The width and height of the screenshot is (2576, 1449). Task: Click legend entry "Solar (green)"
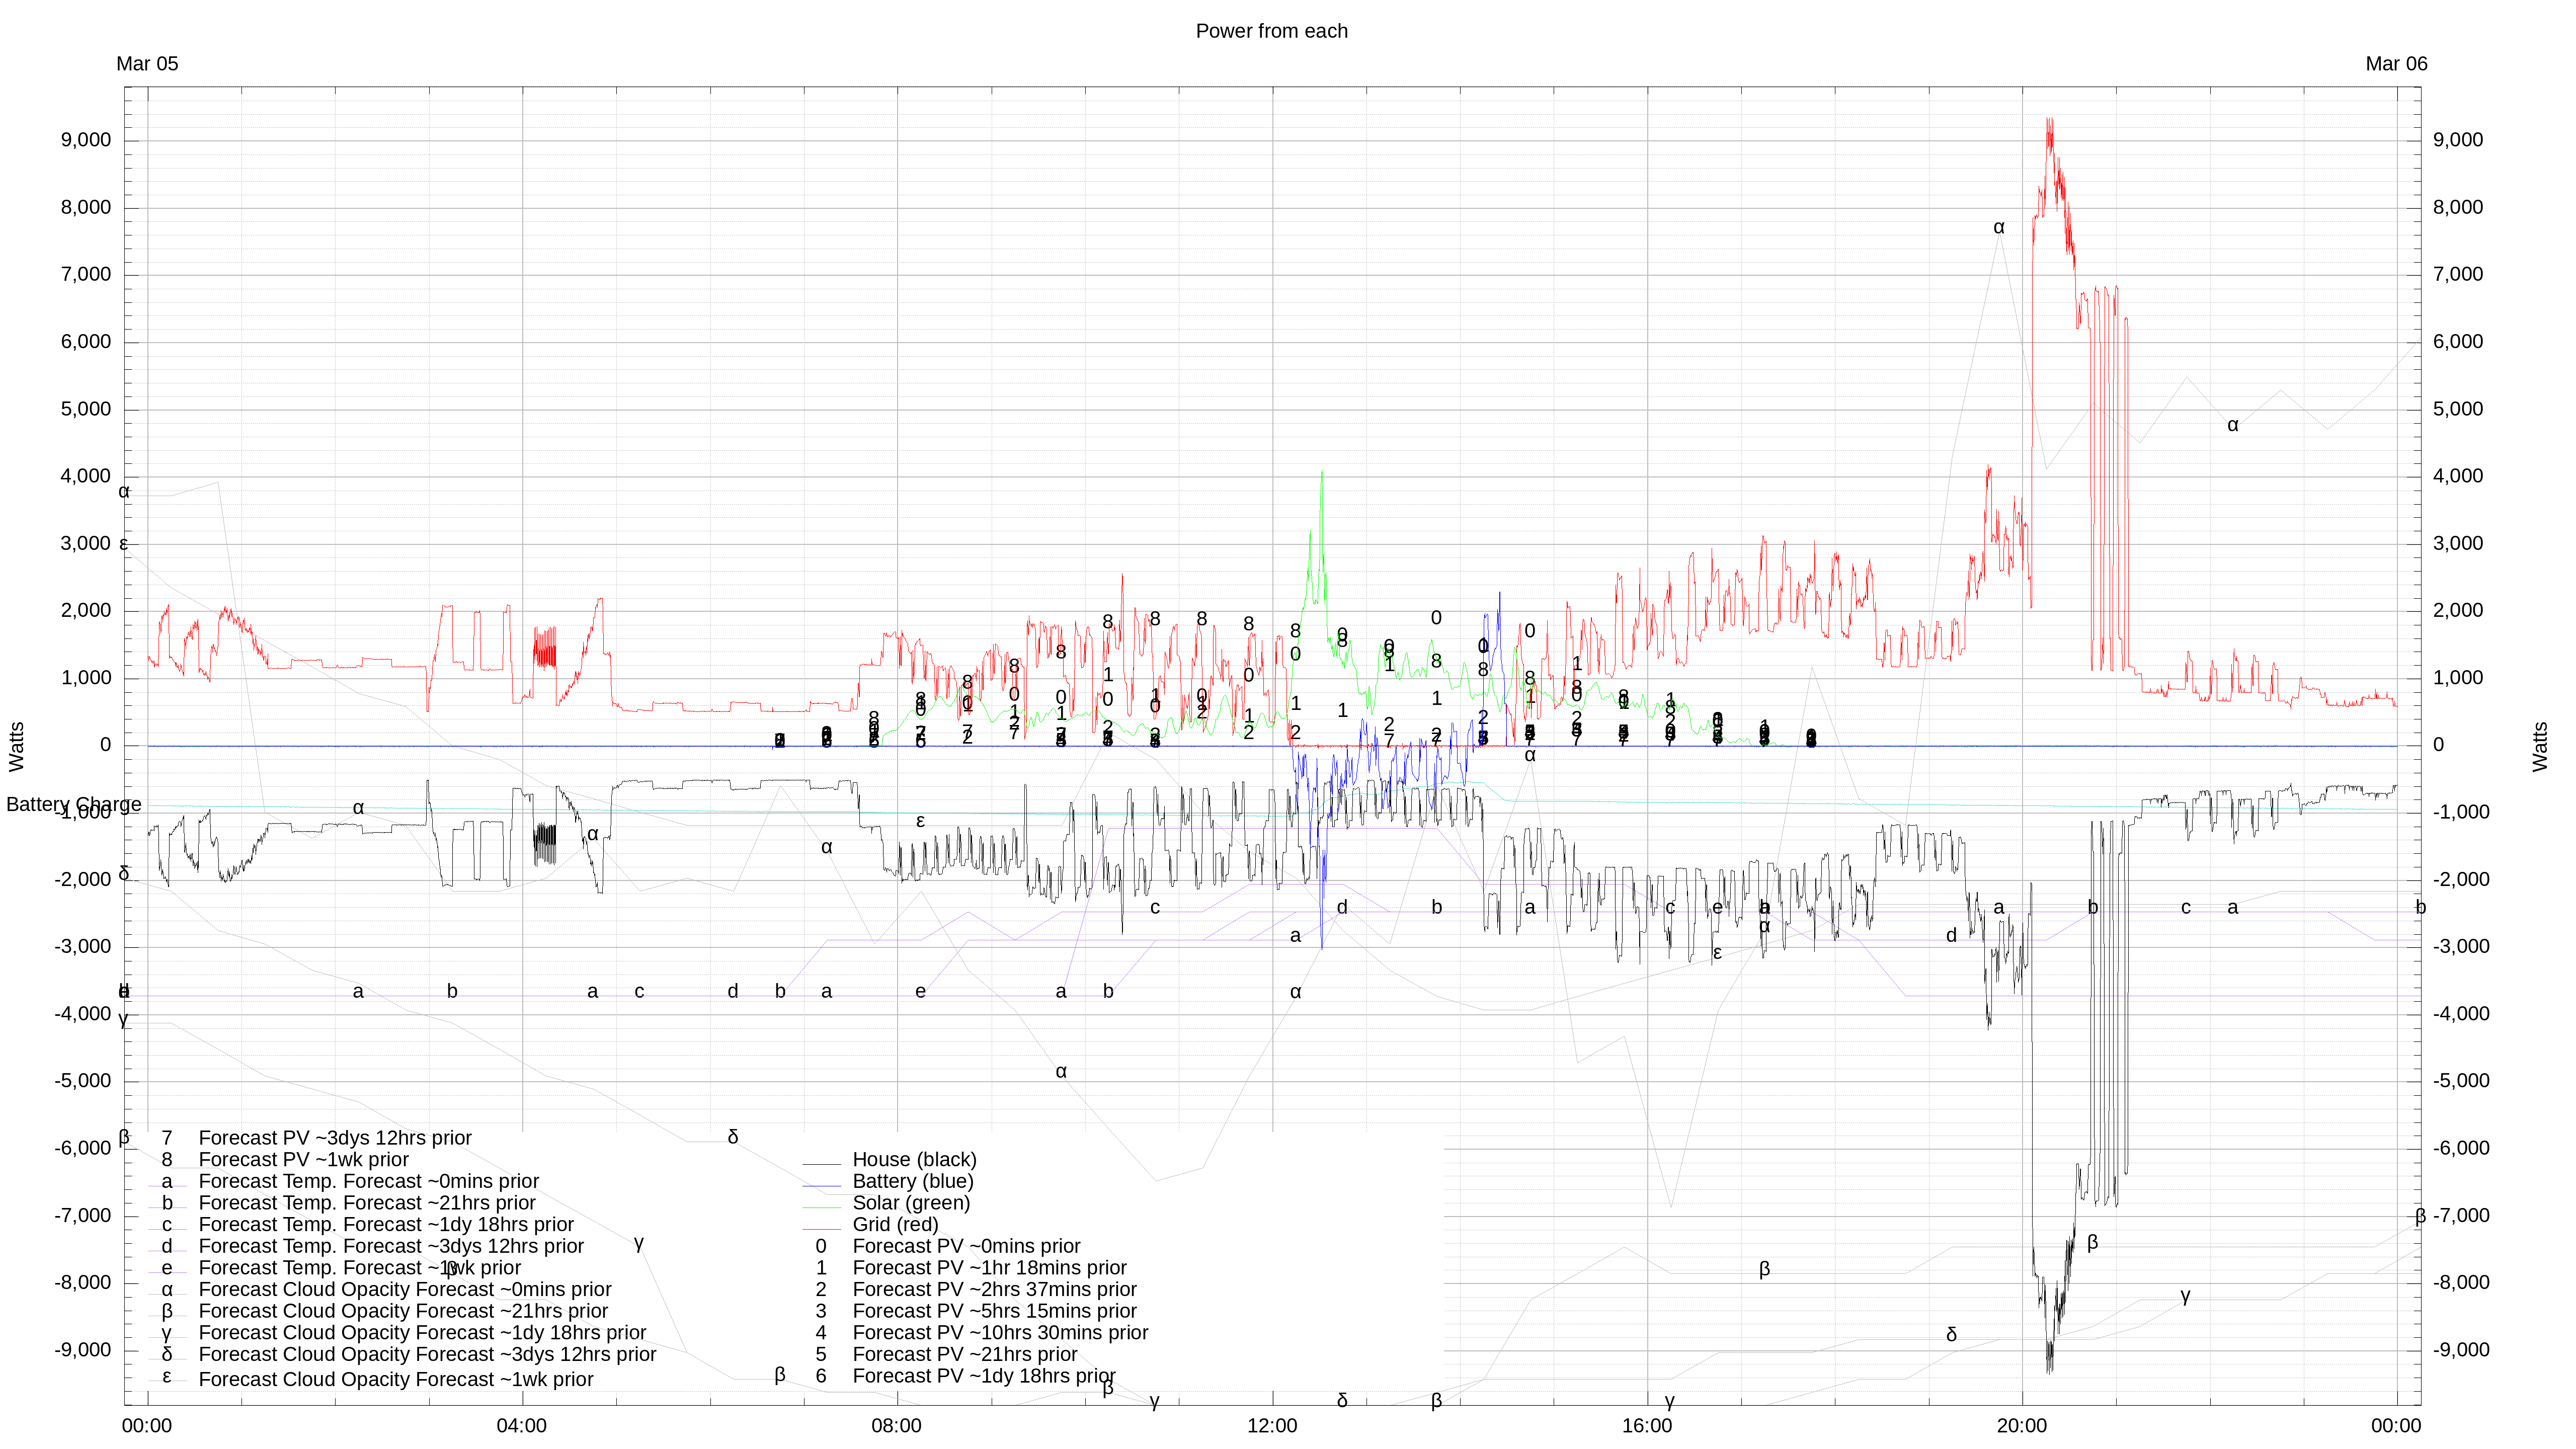point(911,1203)
